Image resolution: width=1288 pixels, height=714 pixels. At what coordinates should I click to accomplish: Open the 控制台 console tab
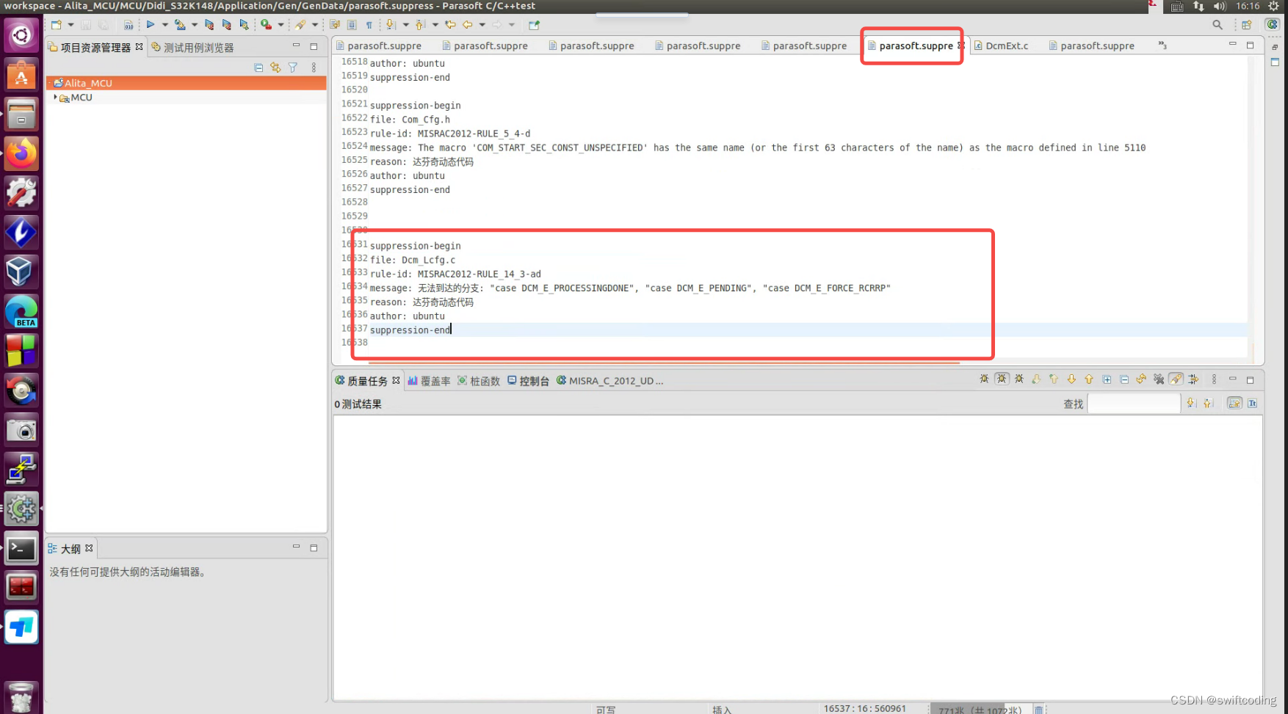click(x=529, y=381)
